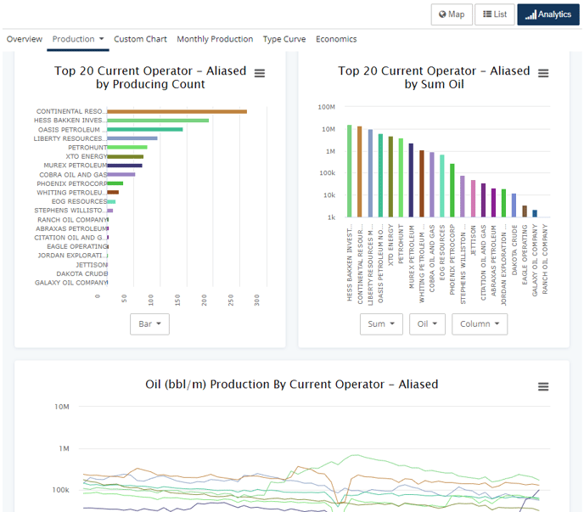
Task: Open the Sum aggregation dropdown
Action: click(381, 324)
